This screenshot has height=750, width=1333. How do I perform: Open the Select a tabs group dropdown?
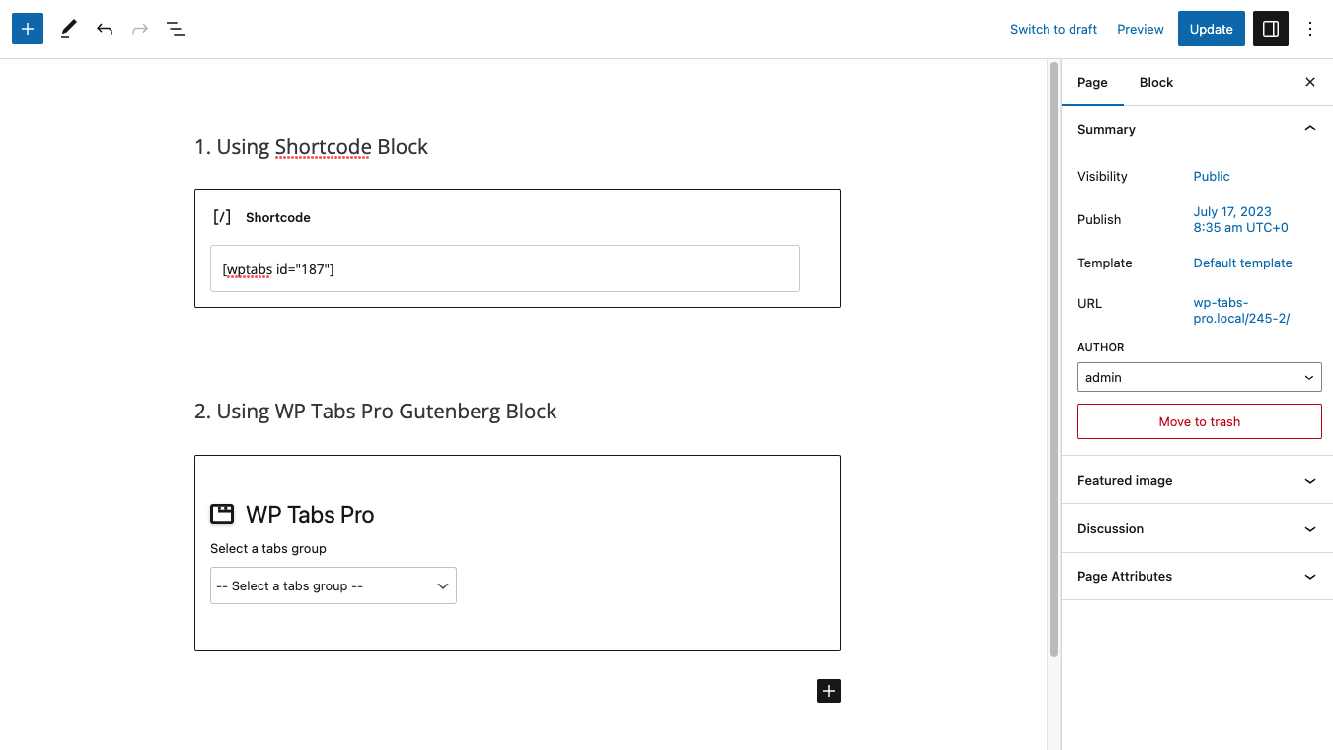coord(333,585)
